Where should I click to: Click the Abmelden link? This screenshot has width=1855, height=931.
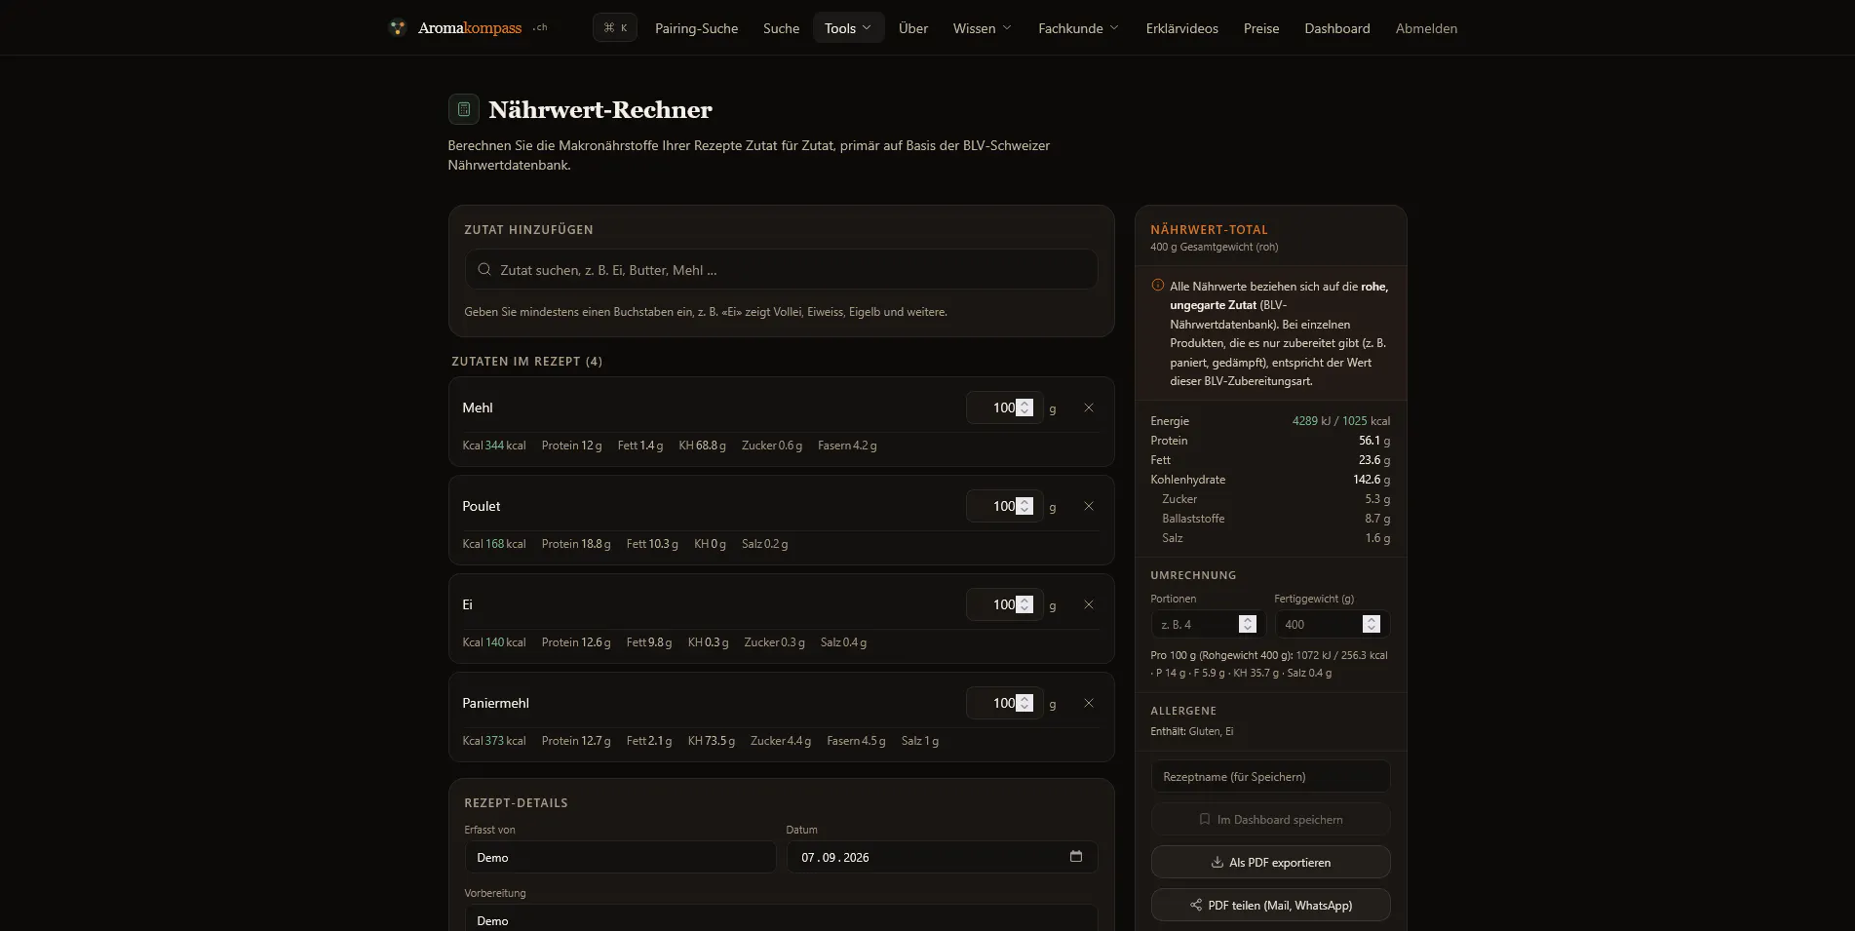(1426, 27)
